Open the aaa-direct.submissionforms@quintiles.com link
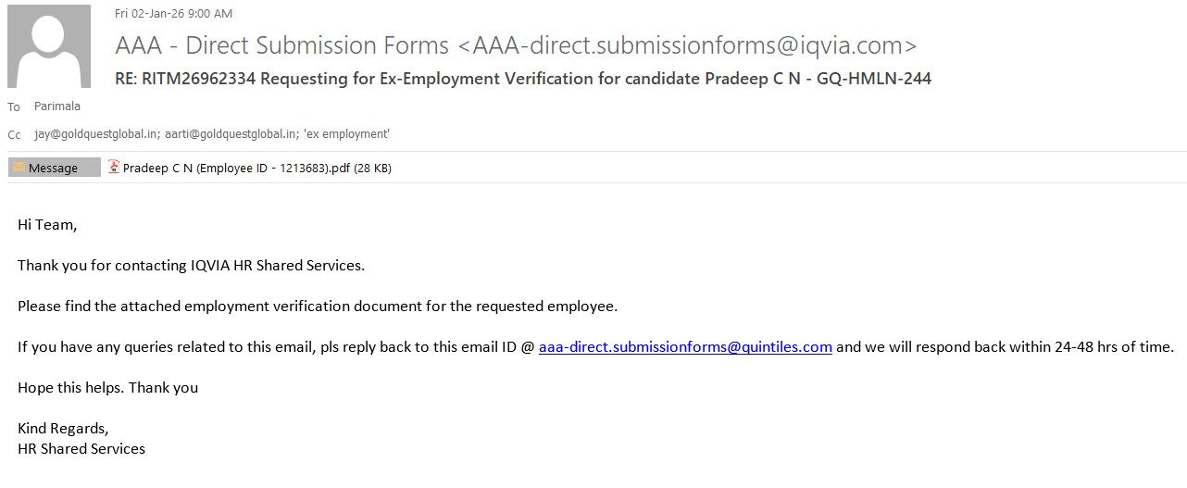 pyautogui.click(x=685, y=347)
